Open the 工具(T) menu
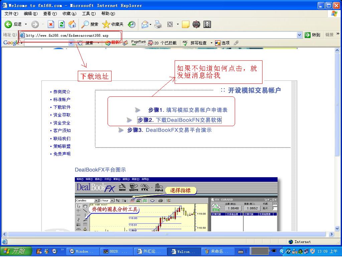The height and width of the screenshot is (258, 342). click(x=89, y=13)
